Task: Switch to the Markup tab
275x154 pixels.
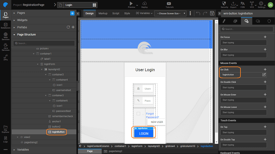Action: (103, 13)
